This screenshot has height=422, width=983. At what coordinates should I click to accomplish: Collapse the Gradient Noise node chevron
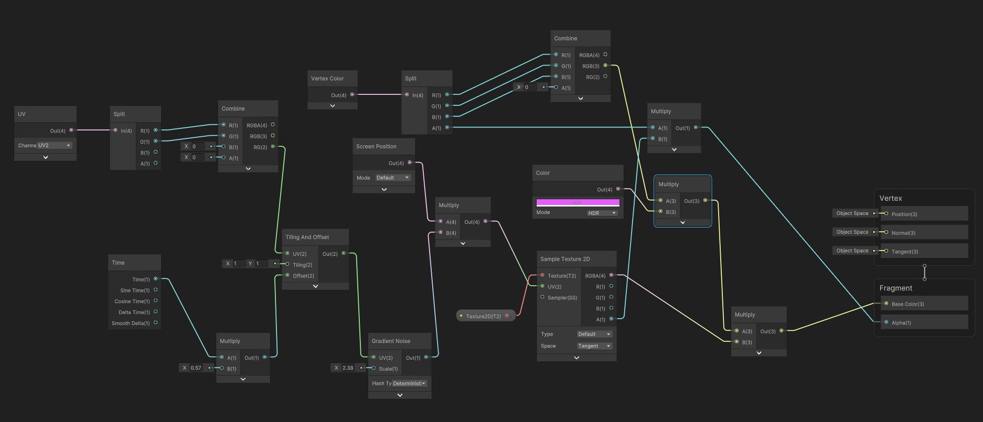400,395
